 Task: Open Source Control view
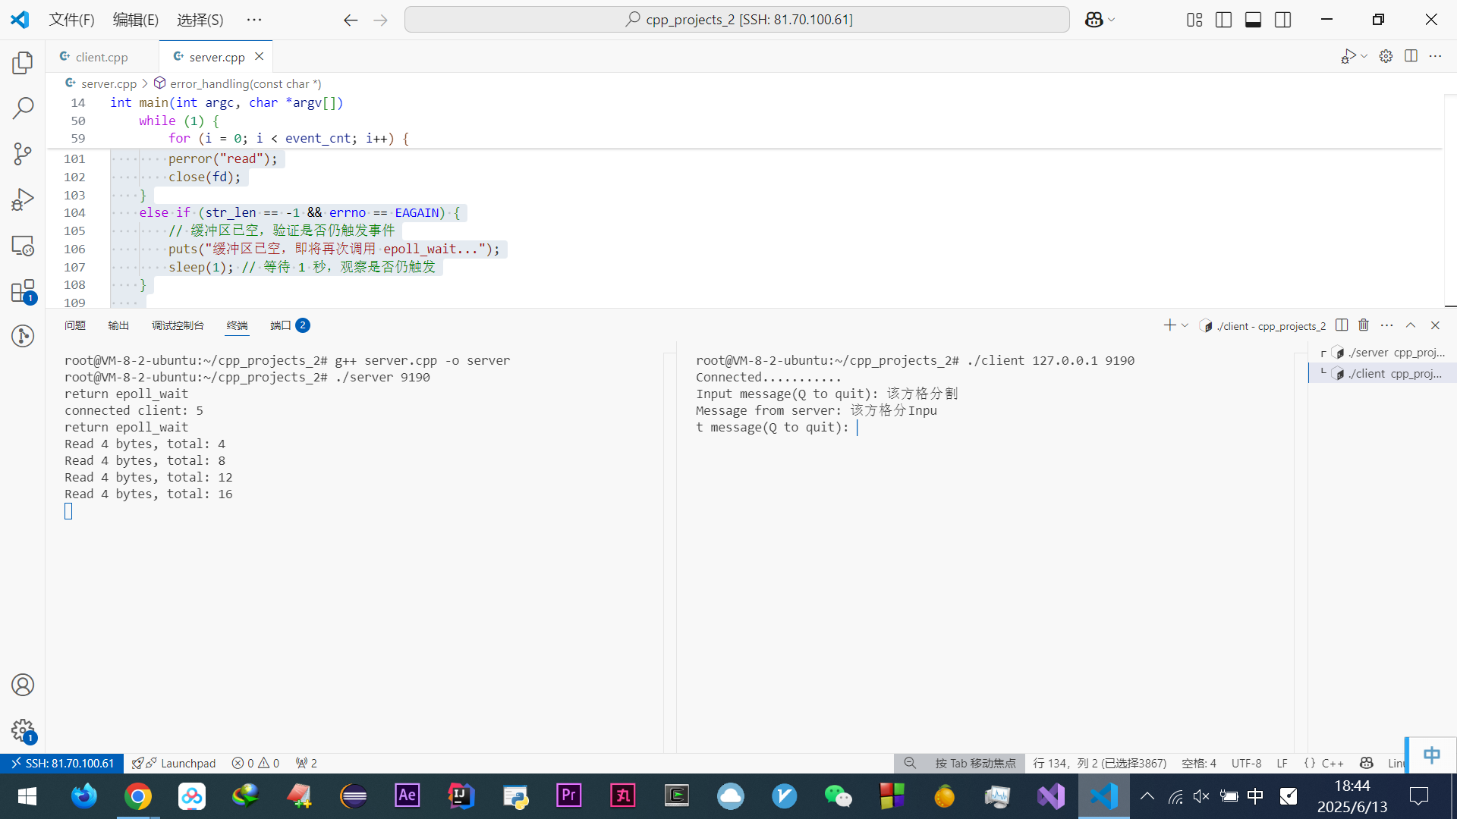click(x=23, y=154)
